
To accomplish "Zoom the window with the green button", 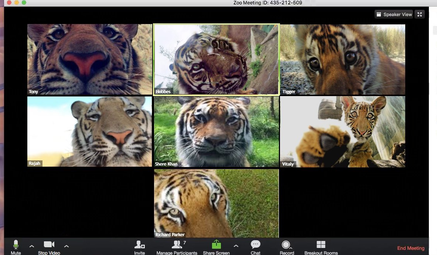I will point(24,3).
